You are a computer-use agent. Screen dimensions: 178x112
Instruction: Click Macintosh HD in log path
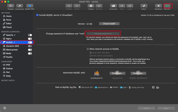coord(86,87)
